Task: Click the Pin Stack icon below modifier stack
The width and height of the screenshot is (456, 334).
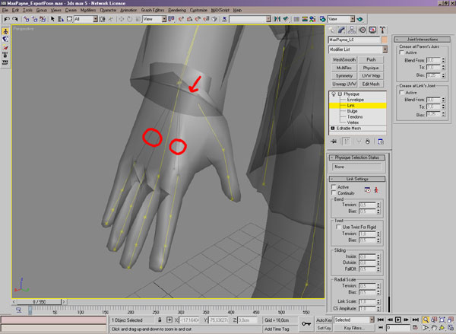Action: point(334,142)
